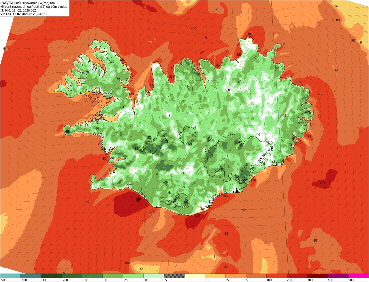Click the dark teal -400 to -300 legend swatch
369x282 pixels.
(31, 276)
